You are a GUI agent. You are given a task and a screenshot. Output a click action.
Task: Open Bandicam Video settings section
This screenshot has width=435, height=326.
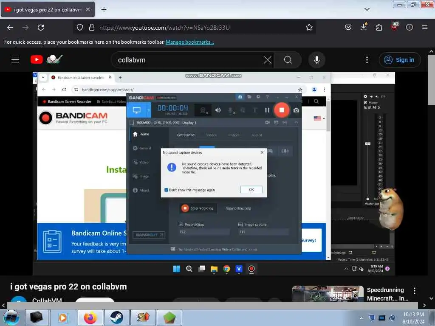click(x=141, y=162)
